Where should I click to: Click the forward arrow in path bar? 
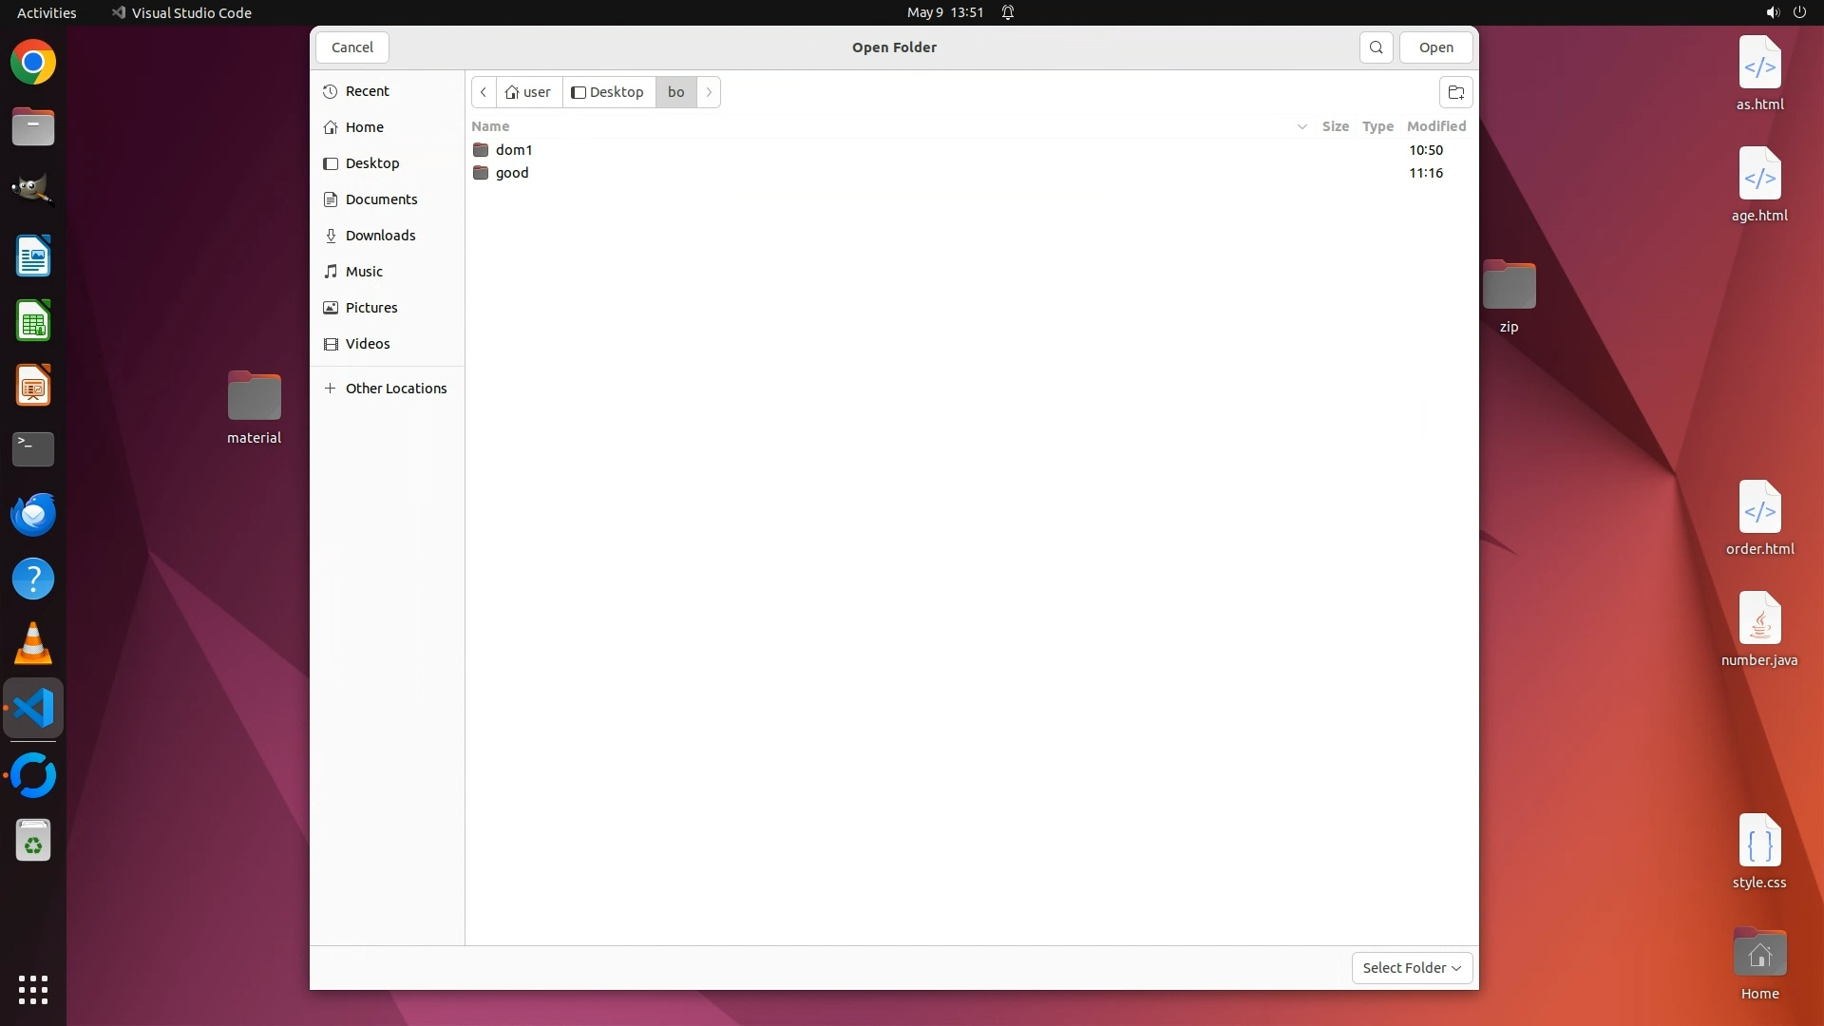point(709,92)
